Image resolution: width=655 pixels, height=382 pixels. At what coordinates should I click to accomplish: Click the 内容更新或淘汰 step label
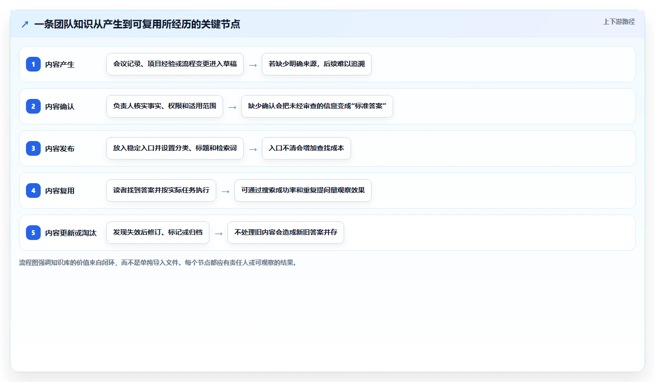click(x=71, y=233)
